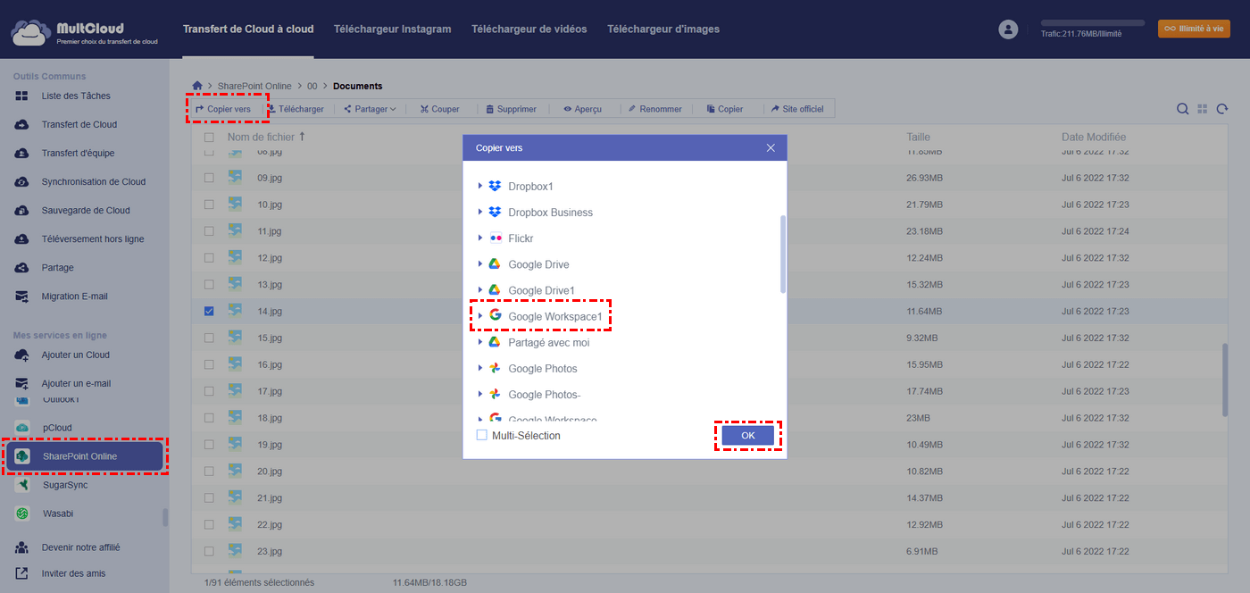Open the Partage sidebar item
Screen dimensions: 1250x593
click(x=57, y=267)
